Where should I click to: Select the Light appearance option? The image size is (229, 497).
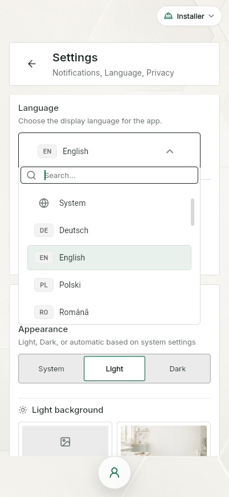pyautogui.click(x=114, y=368)
